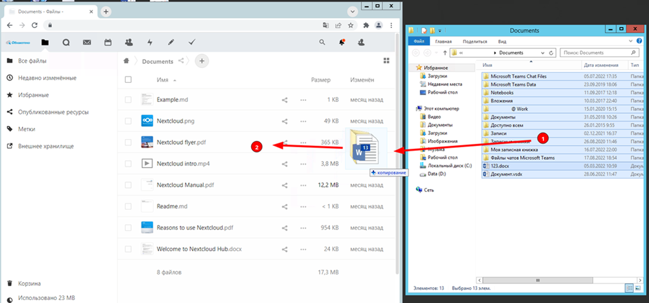Click share icon for Example.md

pyautogui.click(x=285, y=100)
